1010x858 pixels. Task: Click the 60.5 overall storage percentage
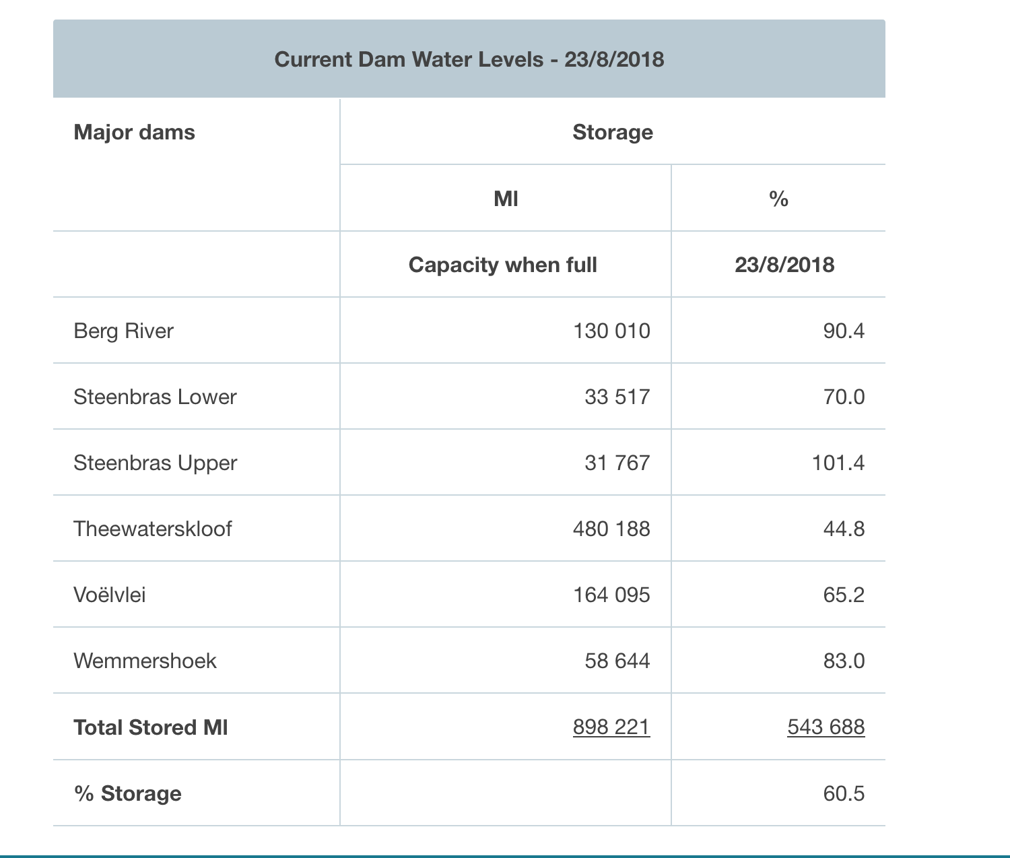click(x=844, y=793)
